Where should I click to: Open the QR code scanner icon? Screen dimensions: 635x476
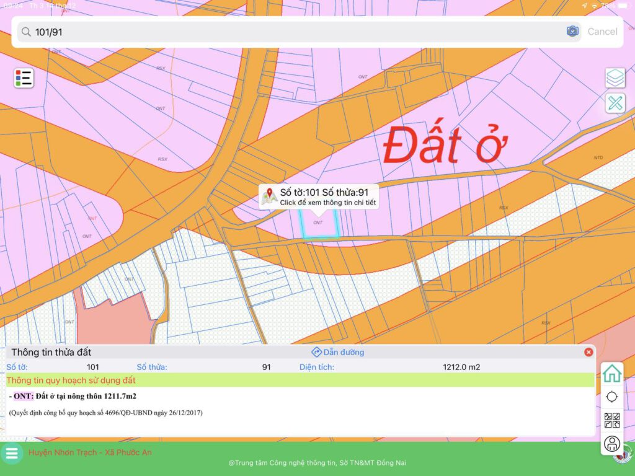pos(612,420)
